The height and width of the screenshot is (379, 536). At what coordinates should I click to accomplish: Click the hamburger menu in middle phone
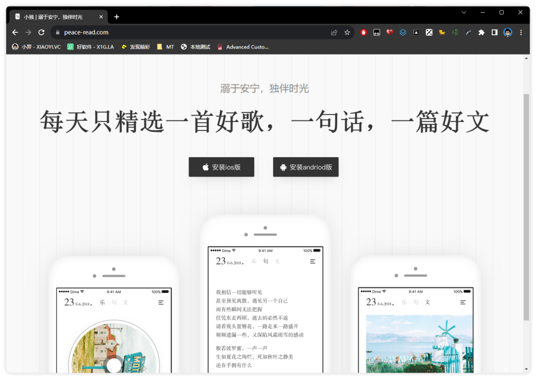313,261
